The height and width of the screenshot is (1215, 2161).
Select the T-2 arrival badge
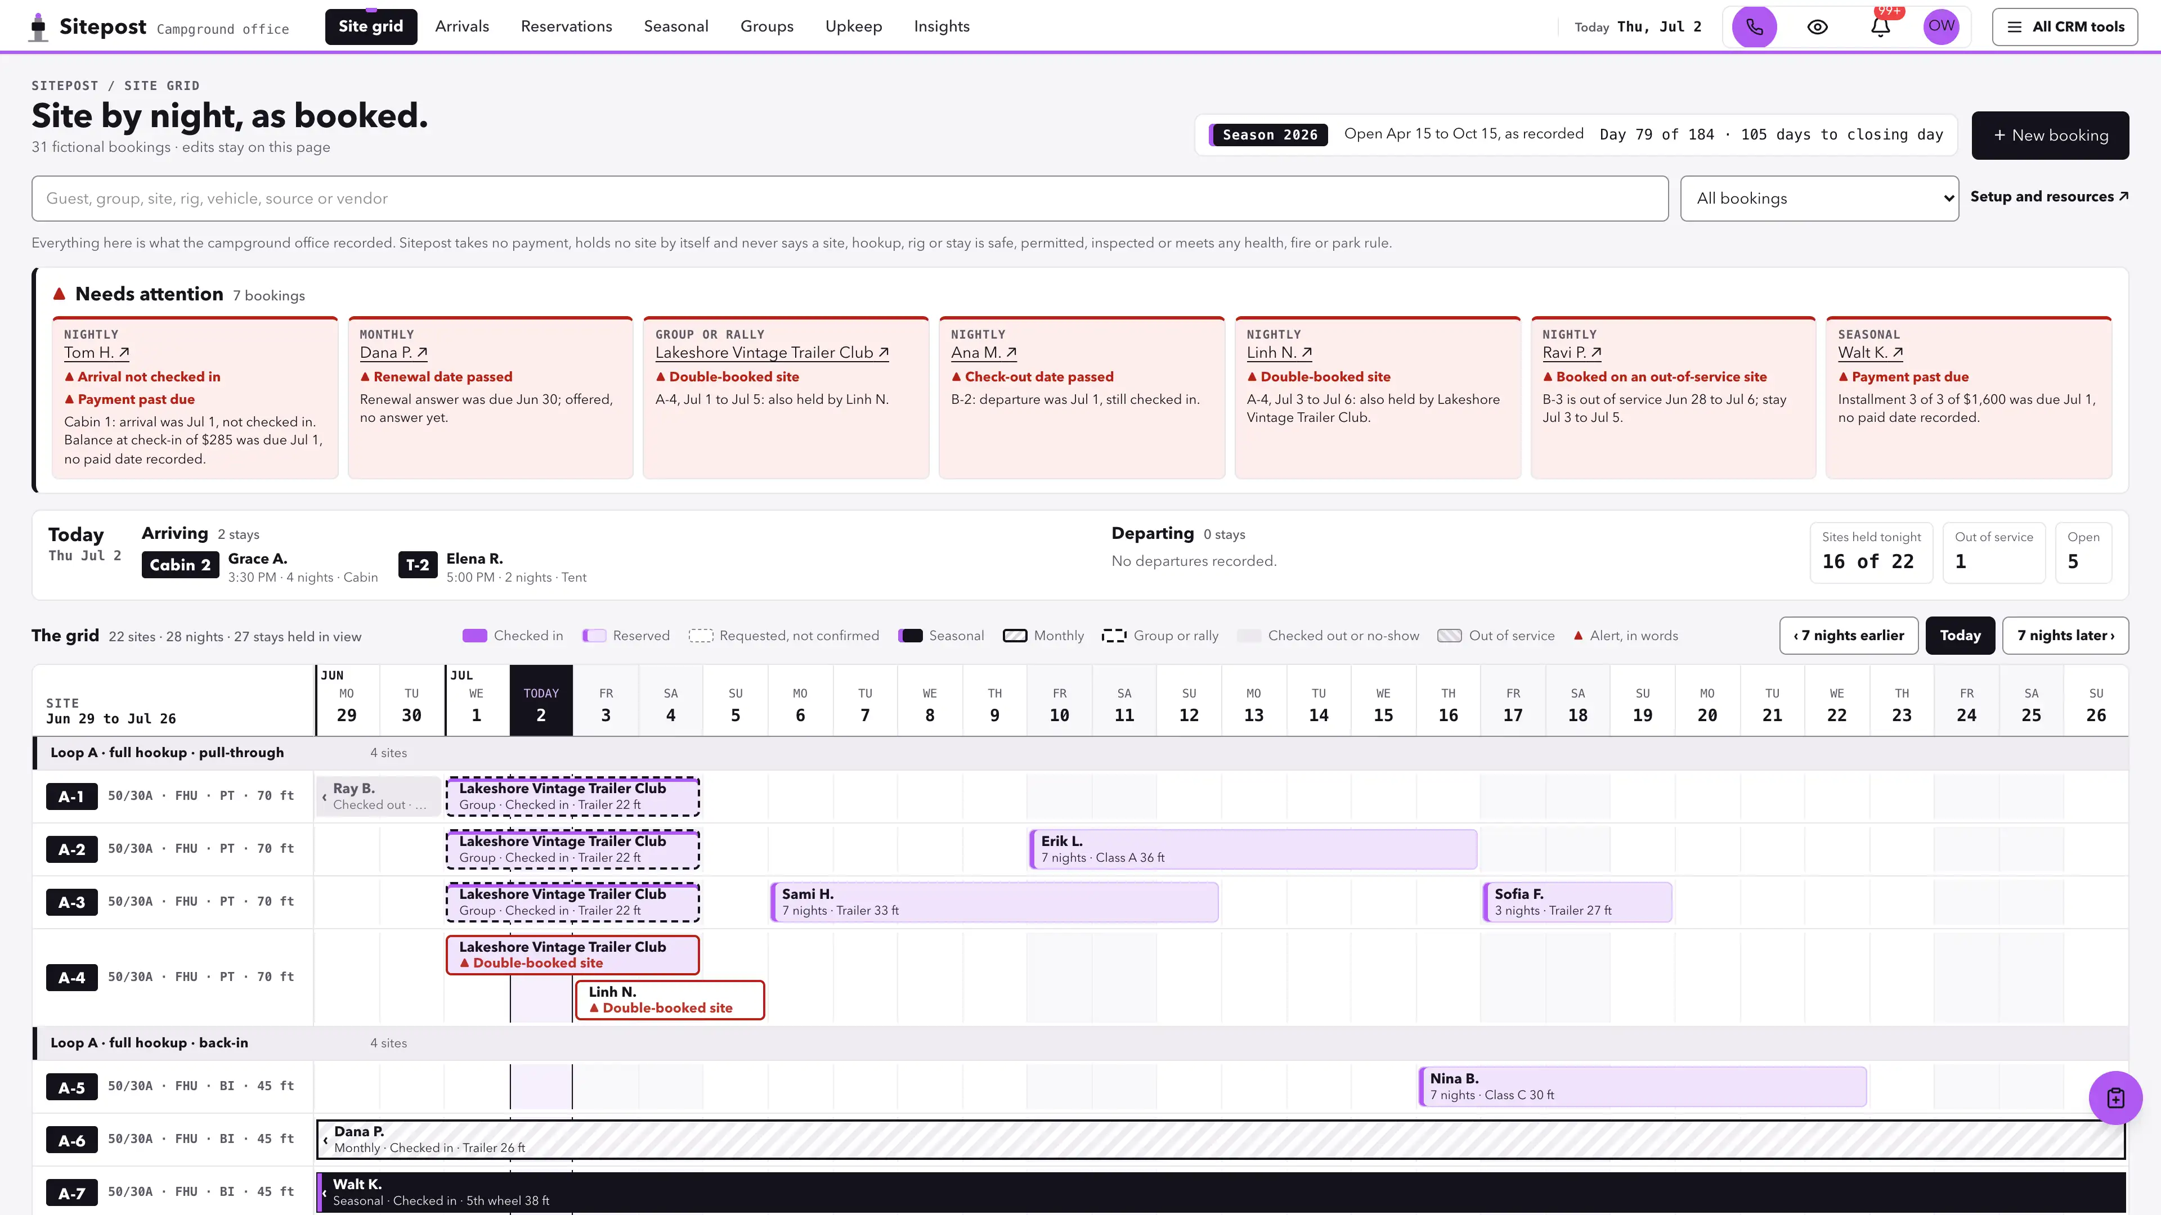tap(417, 565)
